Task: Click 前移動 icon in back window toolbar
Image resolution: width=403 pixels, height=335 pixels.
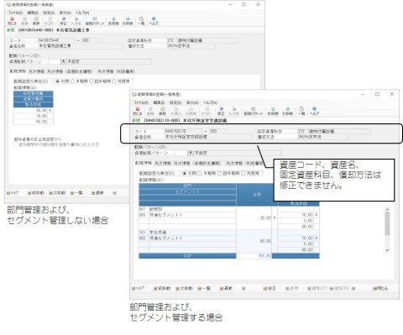Action: click(x=113, y=21)
